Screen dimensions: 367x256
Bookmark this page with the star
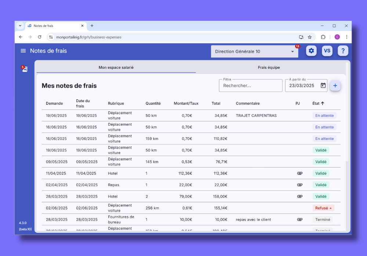(310, 37)
